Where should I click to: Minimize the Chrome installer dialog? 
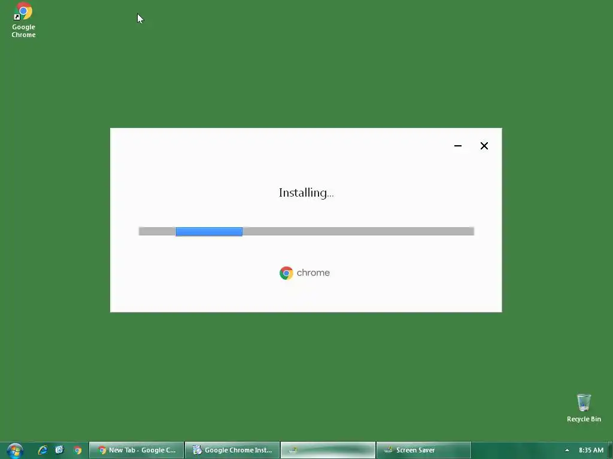[458, 146]
